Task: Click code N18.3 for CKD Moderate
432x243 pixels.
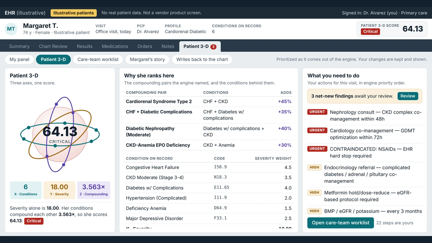Action: [220, 177]
